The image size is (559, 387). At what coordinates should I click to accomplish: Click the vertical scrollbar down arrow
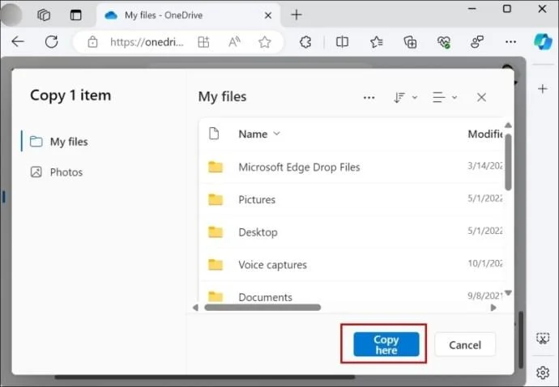509,293
